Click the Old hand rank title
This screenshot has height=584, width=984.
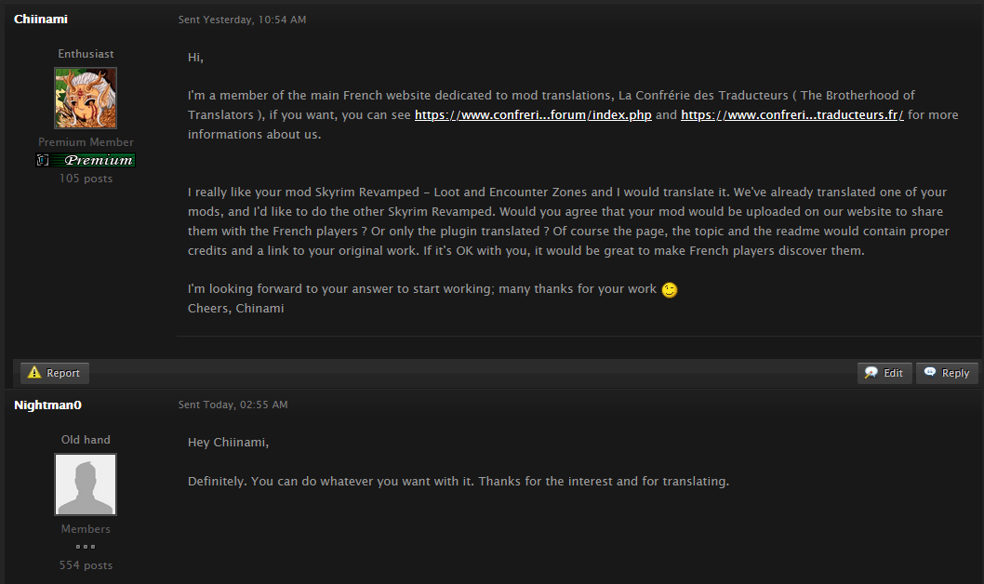pyautogui.click(x=86, y=440)
